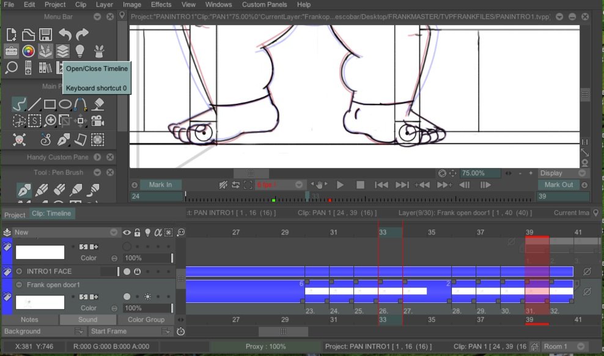Start playback with the Play button

click(340, 185)
